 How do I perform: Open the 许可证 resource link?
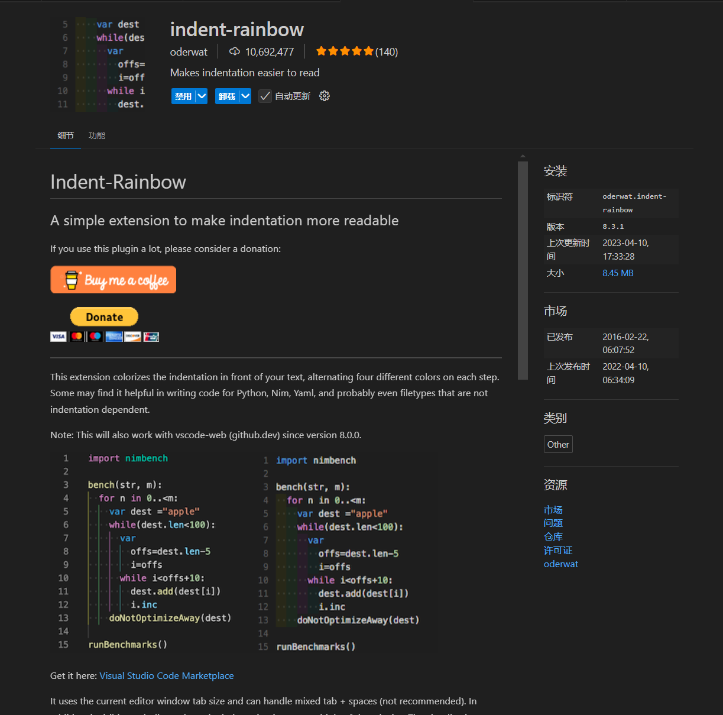pos(558,550)
